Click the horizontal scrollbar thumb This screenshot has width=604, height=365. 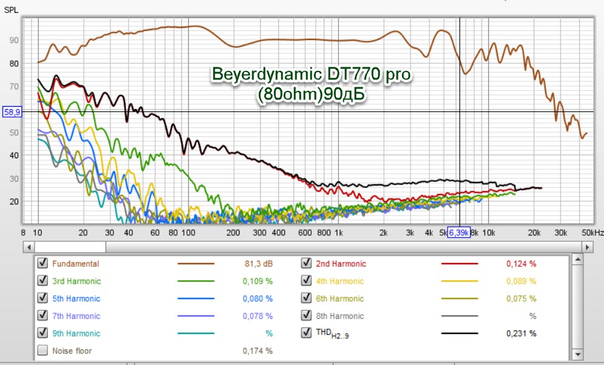[70, 247]
